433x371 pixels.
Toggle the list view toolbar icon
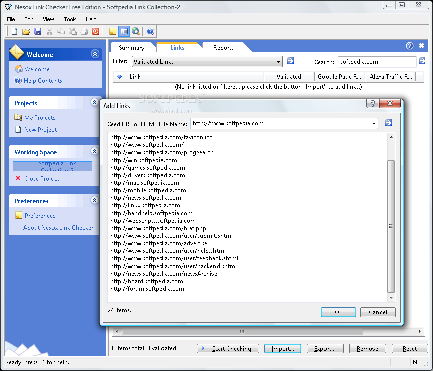click(x=124, y=31)
